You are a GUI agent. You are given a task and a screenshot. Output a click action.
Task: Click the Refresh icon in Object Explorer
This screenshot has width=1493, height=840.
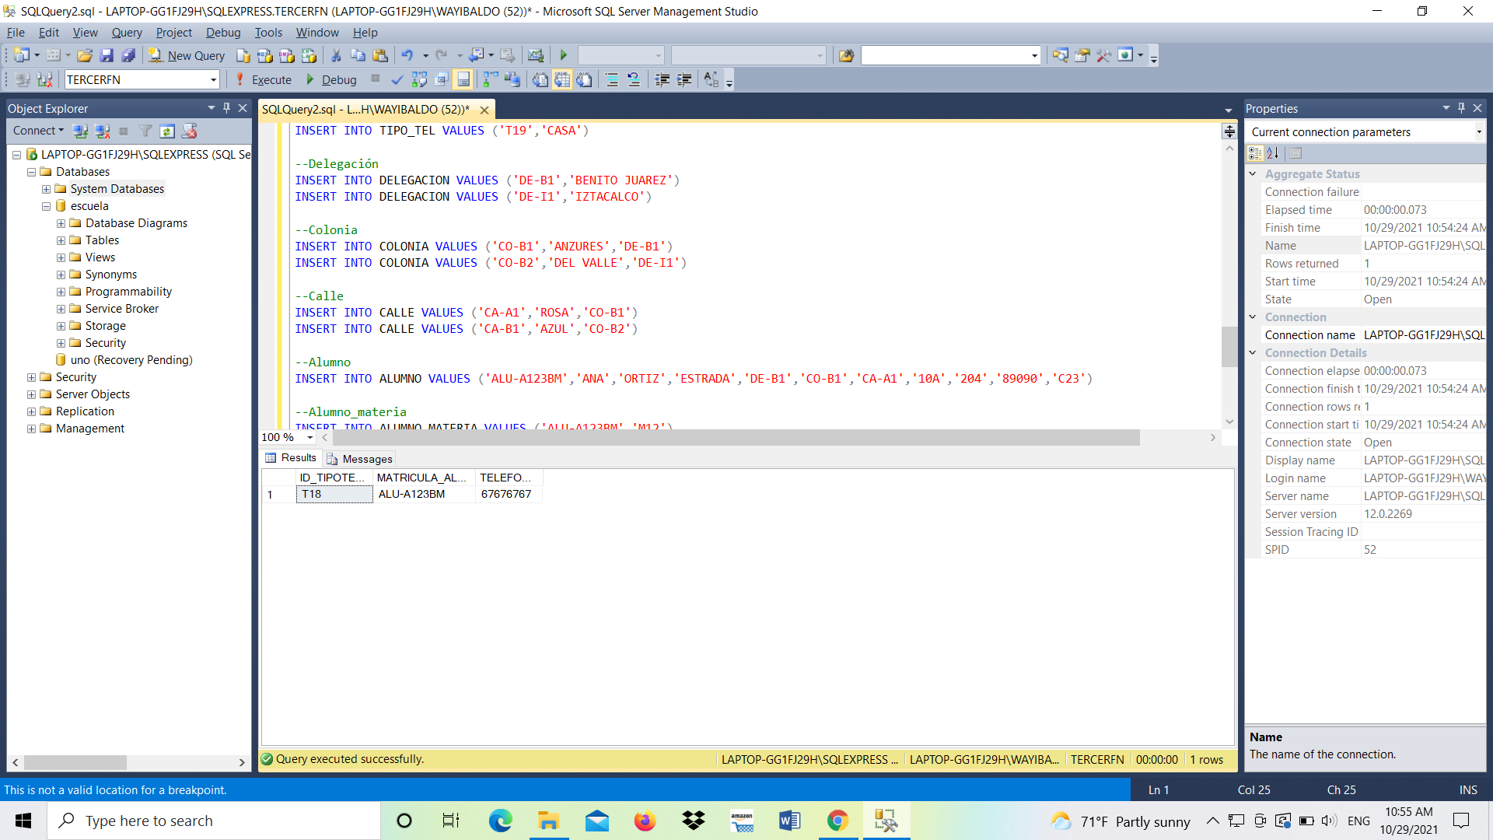pos(167,131)
